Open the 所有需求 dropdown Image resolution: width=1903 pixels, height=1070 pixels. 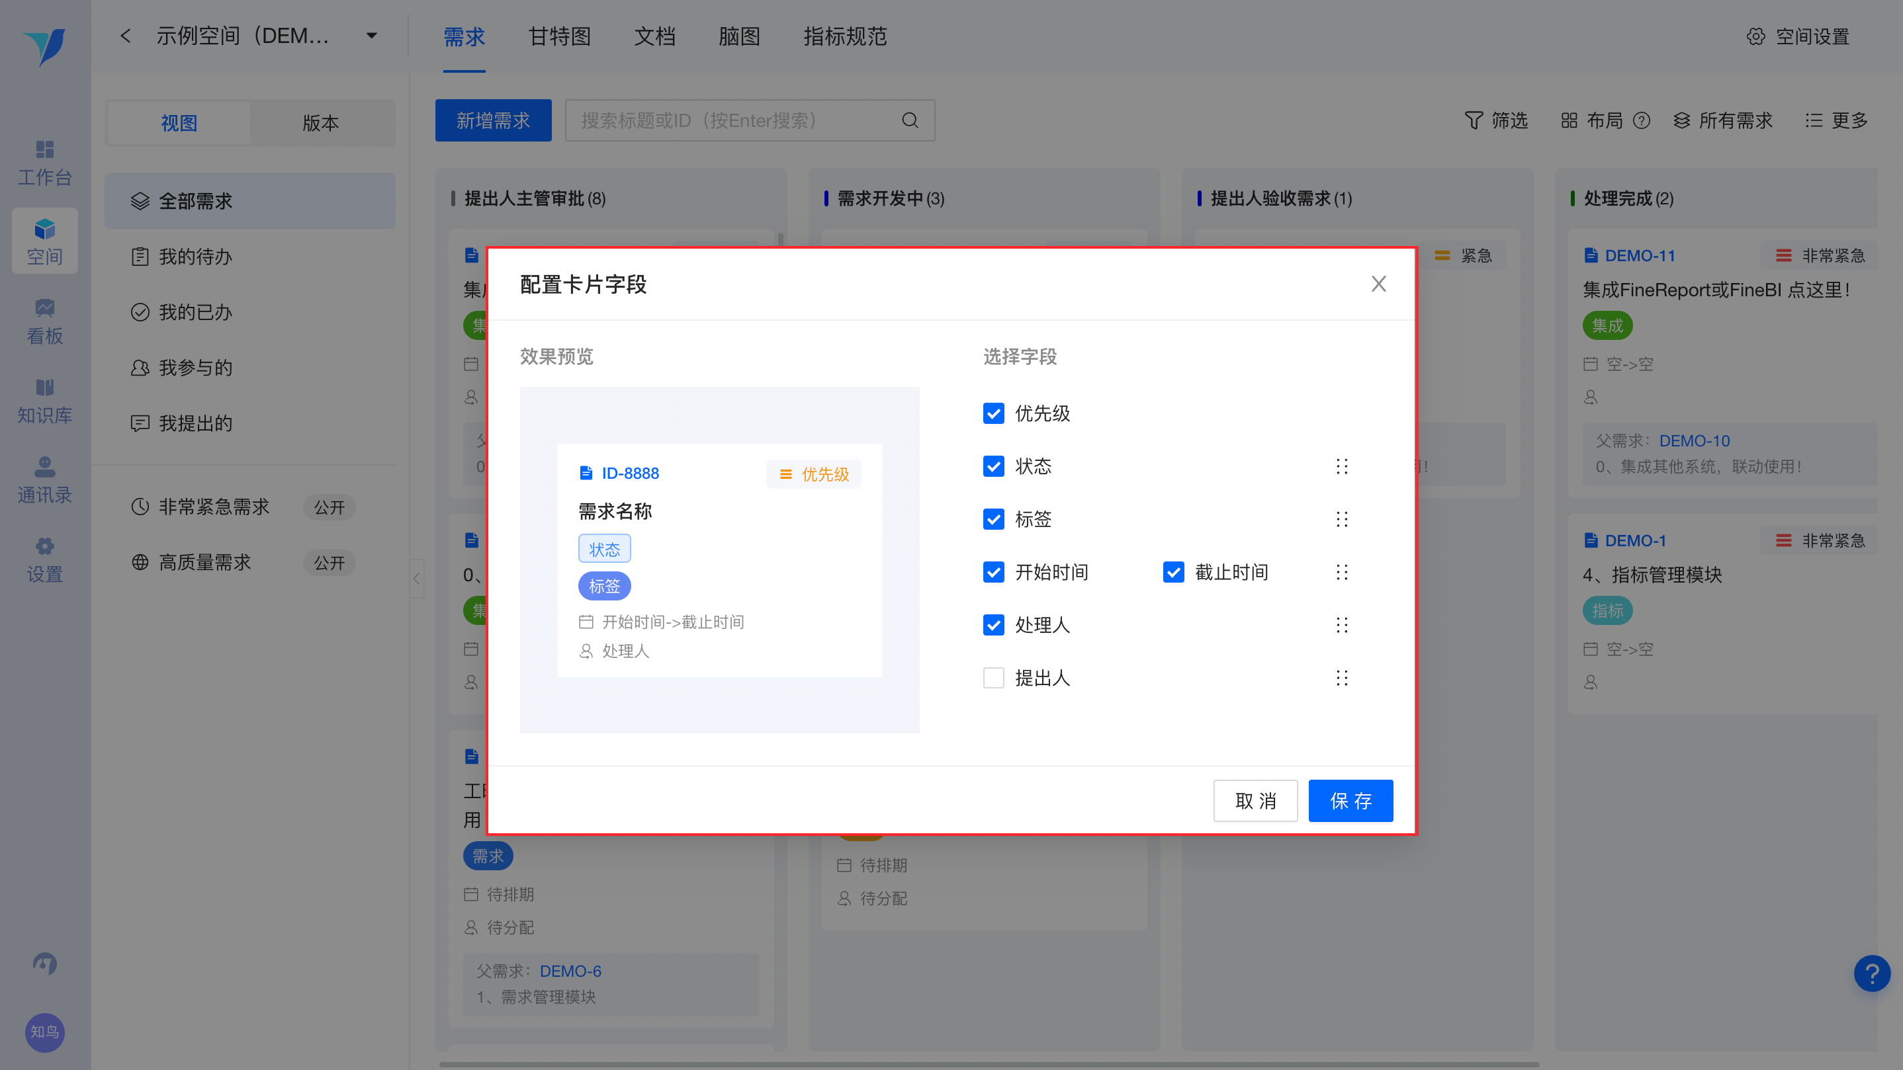pyautogui.click(x=1723, y=120)
